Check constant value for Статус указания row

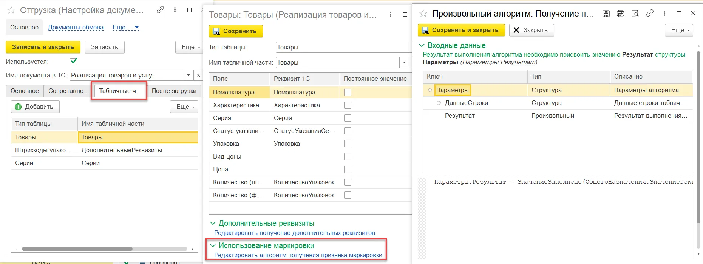tap(348, 131)
